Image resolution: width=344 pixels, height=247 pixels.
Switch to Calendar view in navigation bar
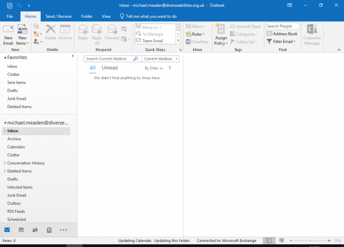click(21, 230)
